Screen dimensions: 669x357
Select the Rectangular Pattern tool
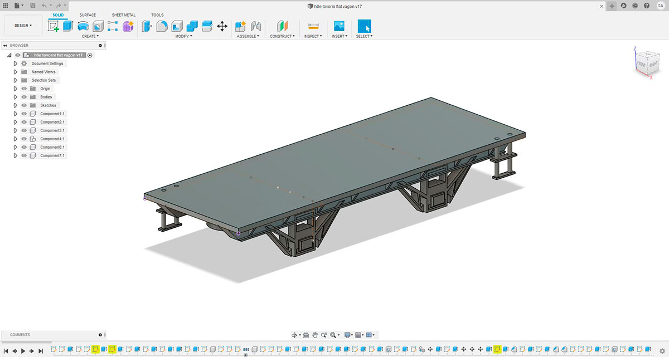pos(113,26)
